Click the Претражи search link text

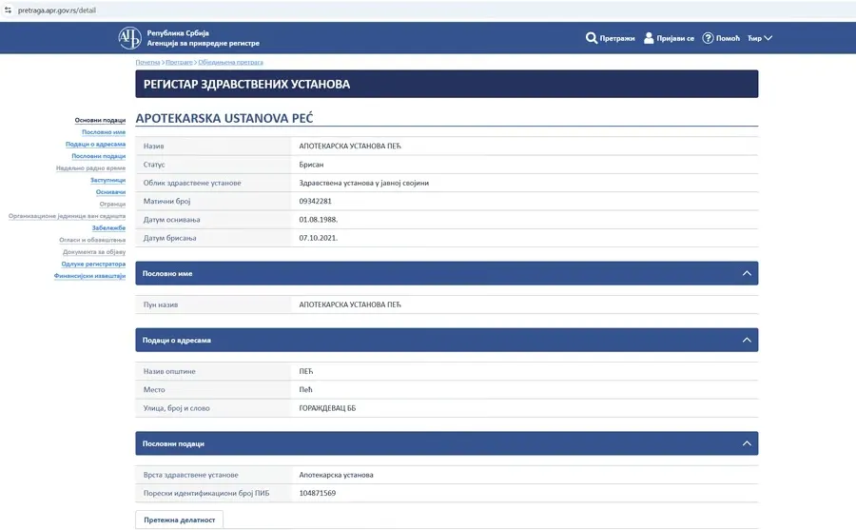(617, 38)
